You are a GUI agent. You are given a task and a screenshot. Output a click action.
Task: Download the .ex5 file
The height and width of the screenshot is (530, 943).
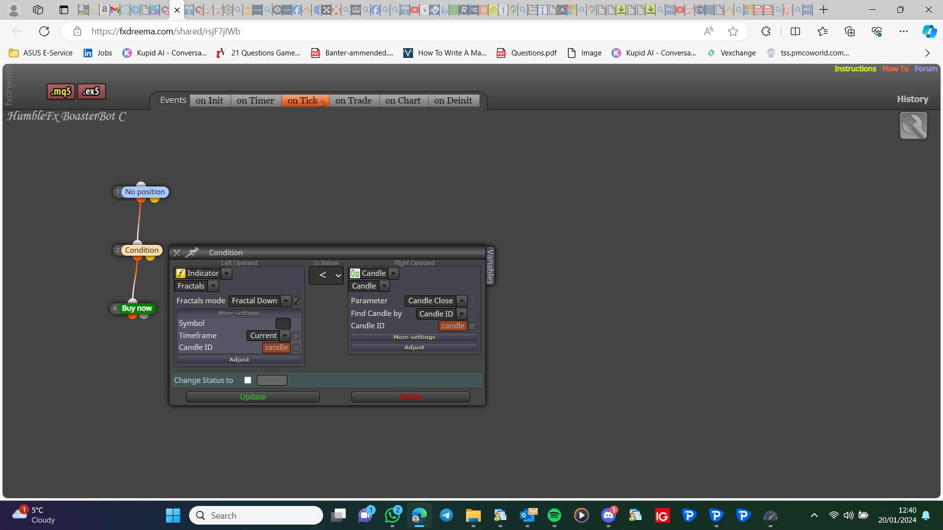coord(91,91)
